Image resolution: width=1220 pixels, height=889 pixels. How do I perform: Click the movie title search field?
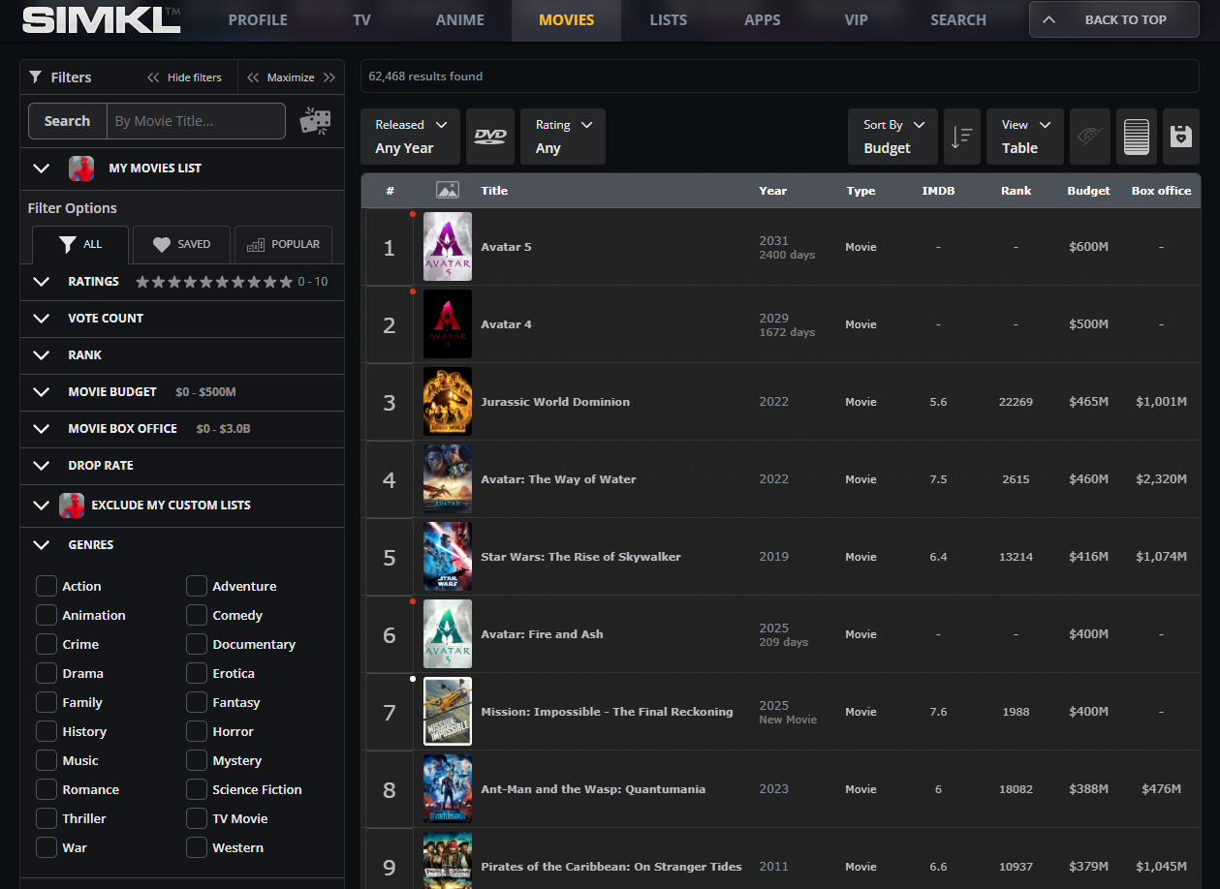[x=196, y=121]
